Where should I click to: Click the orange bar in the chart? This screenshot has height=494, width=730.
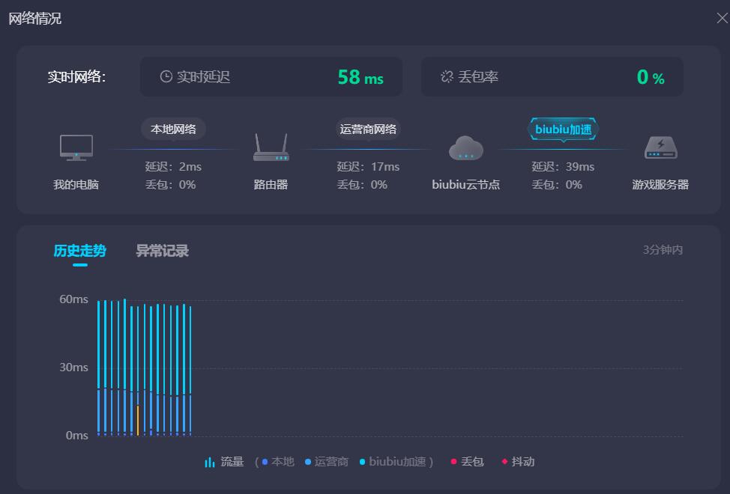tap(138, 420)
